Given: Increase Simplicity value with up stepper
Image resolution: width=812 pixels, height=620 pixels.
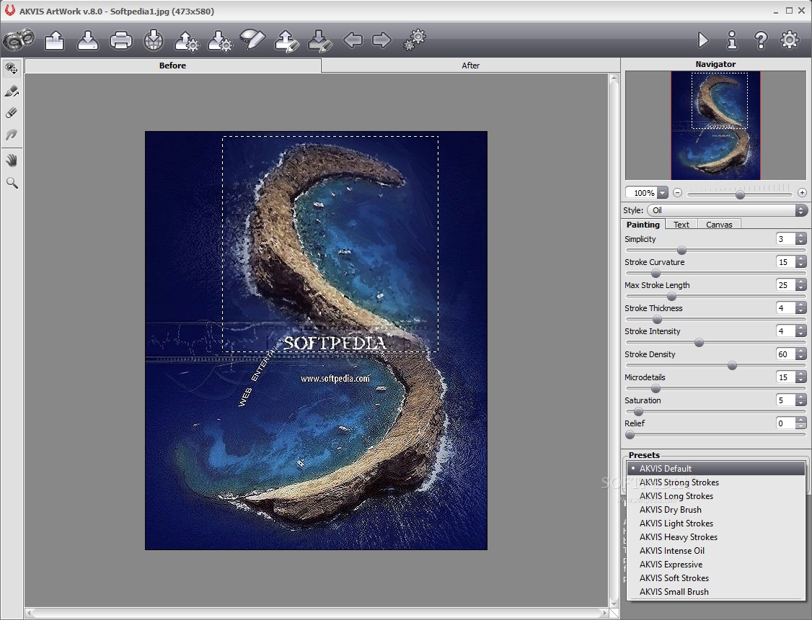Looking at the screenshot, I should coord(801,235).
